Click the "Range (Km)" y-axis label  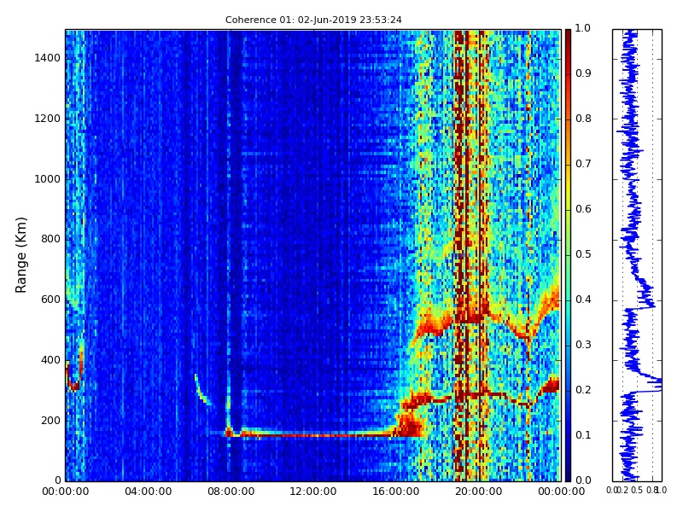pyautogui.click(x=20, y=255)
